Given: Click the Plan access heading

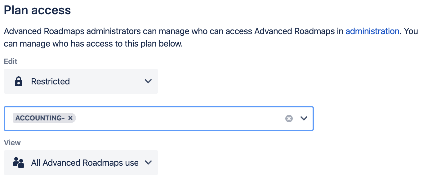Looking at the screenshot, I should [37, 10].
